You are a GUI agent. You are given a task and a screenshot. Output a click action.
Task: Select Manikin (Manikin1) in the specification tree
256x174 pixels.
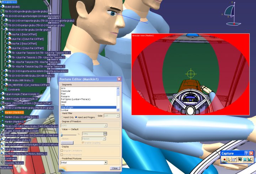pos(13,112)
